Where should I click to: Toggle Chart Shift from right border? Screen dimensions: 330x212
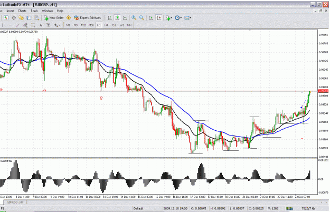pyautogui.click(x=159, y=18)
